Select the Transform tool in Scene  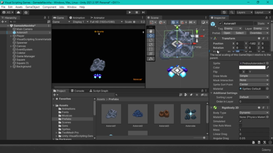151,54
